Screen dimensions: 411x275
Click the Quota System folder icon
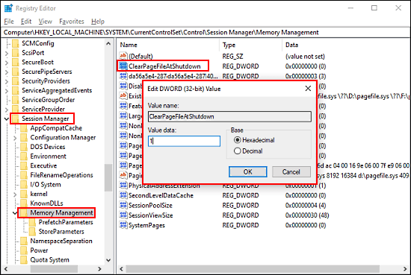tap(24, 260)
